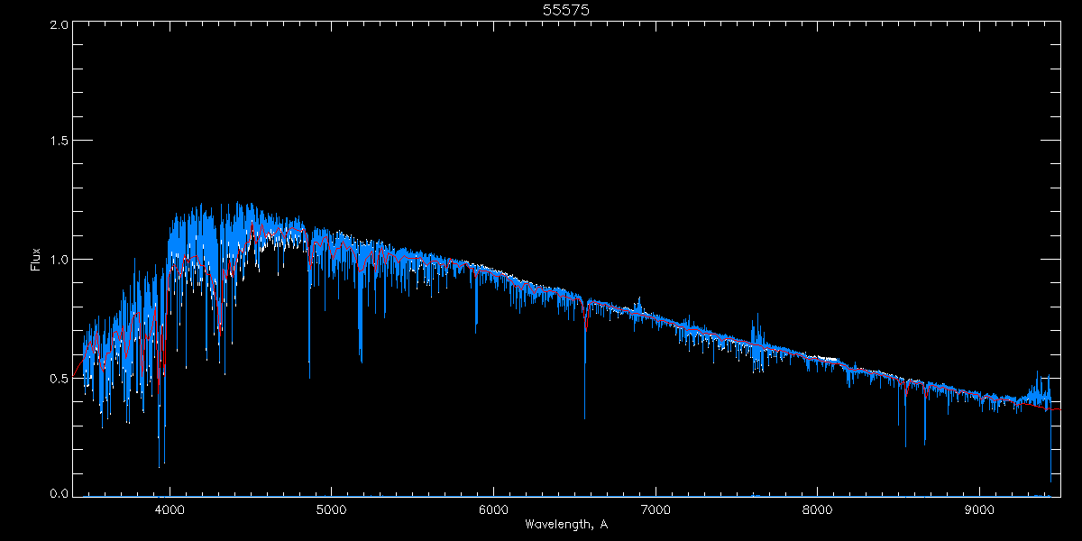Select the 8000 x-axis tick label
Image resolution: width=1082 pixels, height=541 pixels.
tap(818, 508)
